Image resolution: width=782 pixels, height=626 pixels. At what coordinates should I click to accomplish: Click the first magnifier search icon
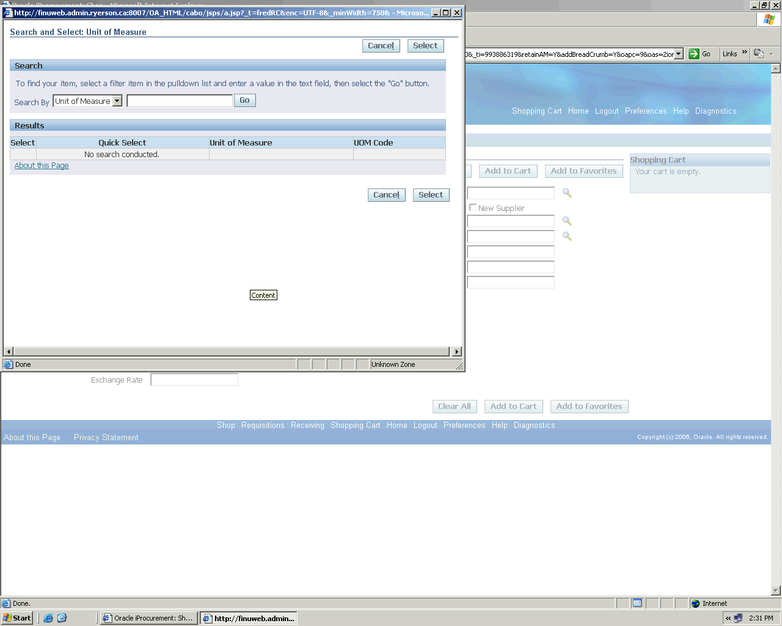tap(567, 193)
